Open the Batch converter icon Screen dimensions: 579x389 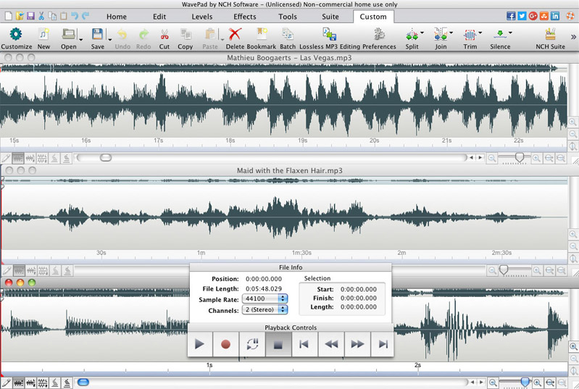[288, 34]
